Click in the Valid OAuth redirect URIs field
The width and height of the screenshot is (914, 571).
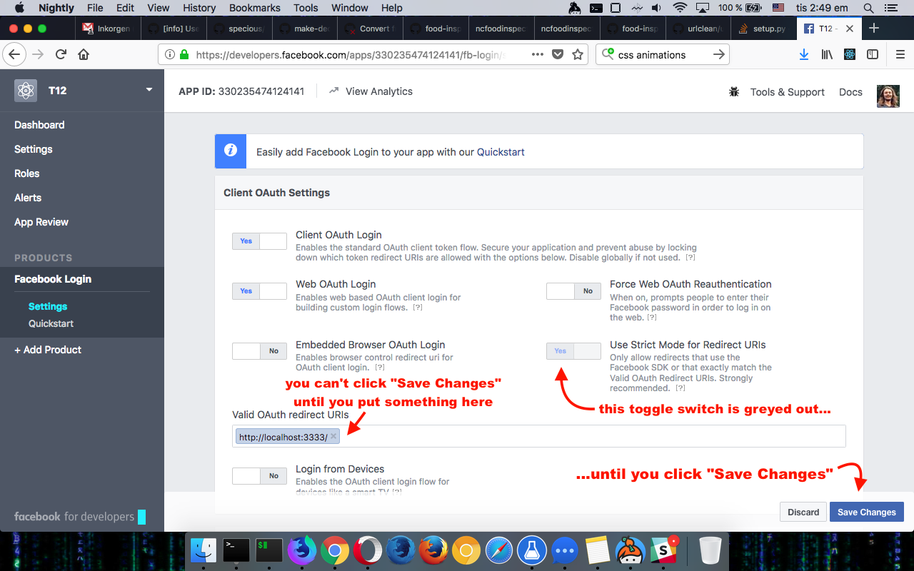click(539, 436)
